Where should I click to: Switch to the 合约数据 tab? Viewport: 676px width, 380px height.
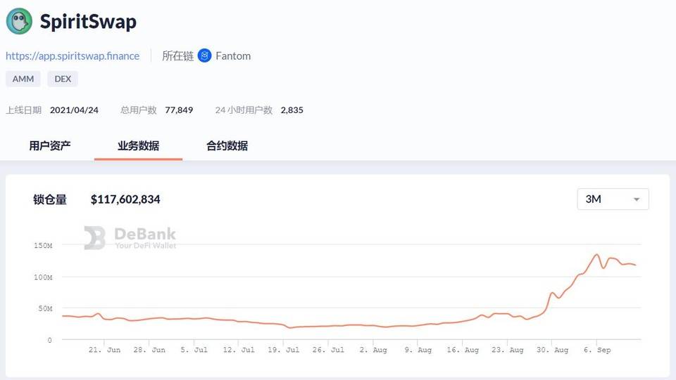pyautogui.click(x=227, y=145)
